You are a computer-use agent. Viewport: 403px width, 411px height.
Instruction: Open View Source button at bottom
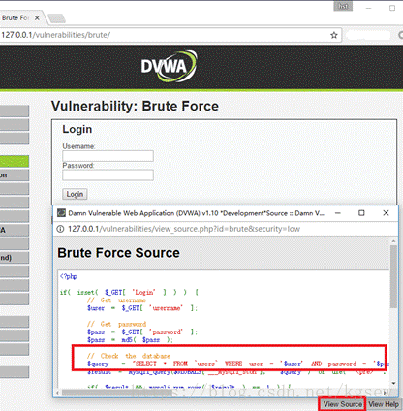pyautogui.click(x=343, y=404)
